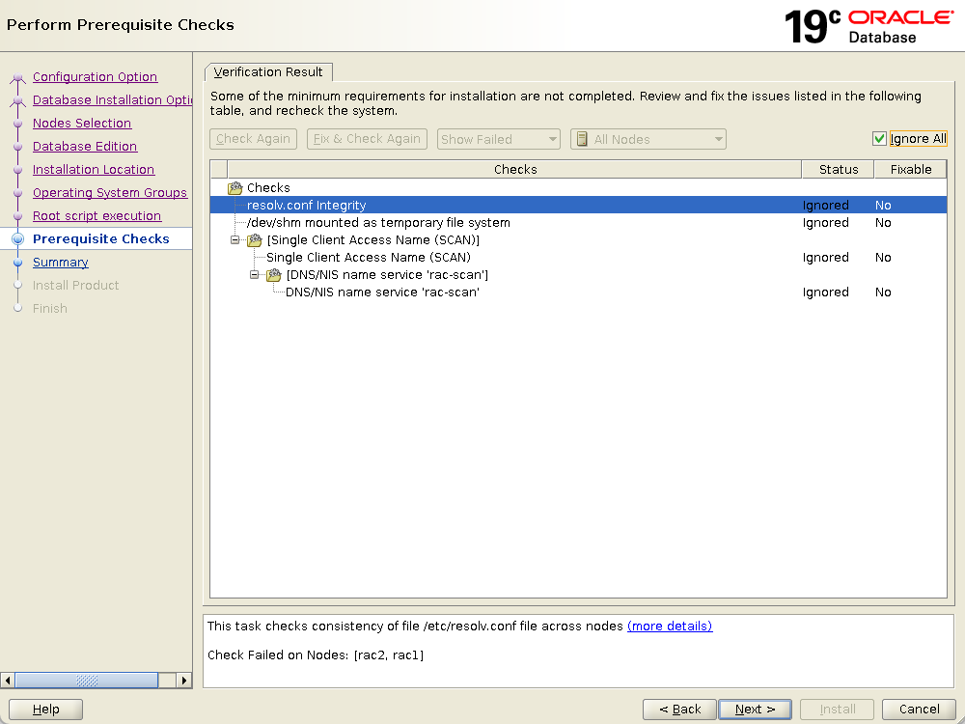Click the nodes icon in All Nodes dropdown
The image size is (965, 724).
[x=581, y=139]
